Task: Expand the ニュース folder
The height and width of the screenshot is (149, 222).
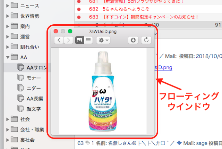Action: tap(8, 6)
